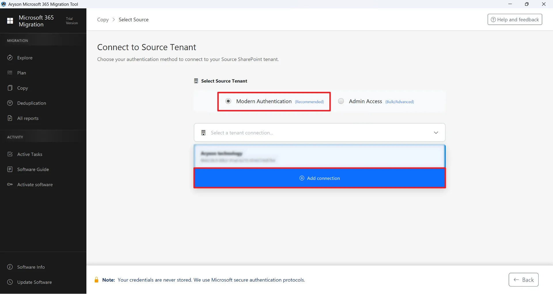Screen dimensions: 553x294
Task: Open Software Guide using its book icon
Action: pyautogui.click(x=10, y=169)
